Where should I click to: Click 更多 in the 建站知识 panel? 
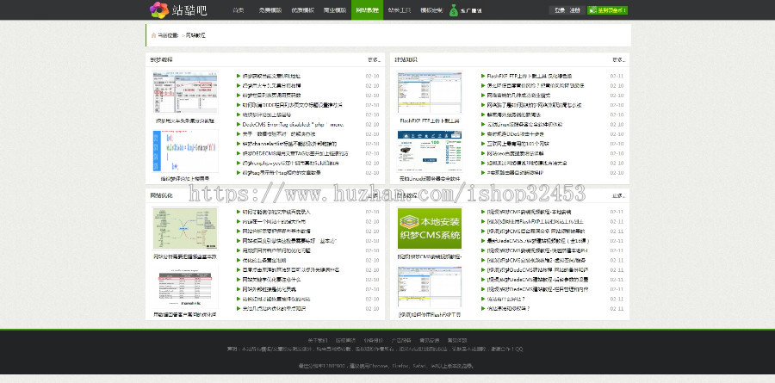coord(618,59)
